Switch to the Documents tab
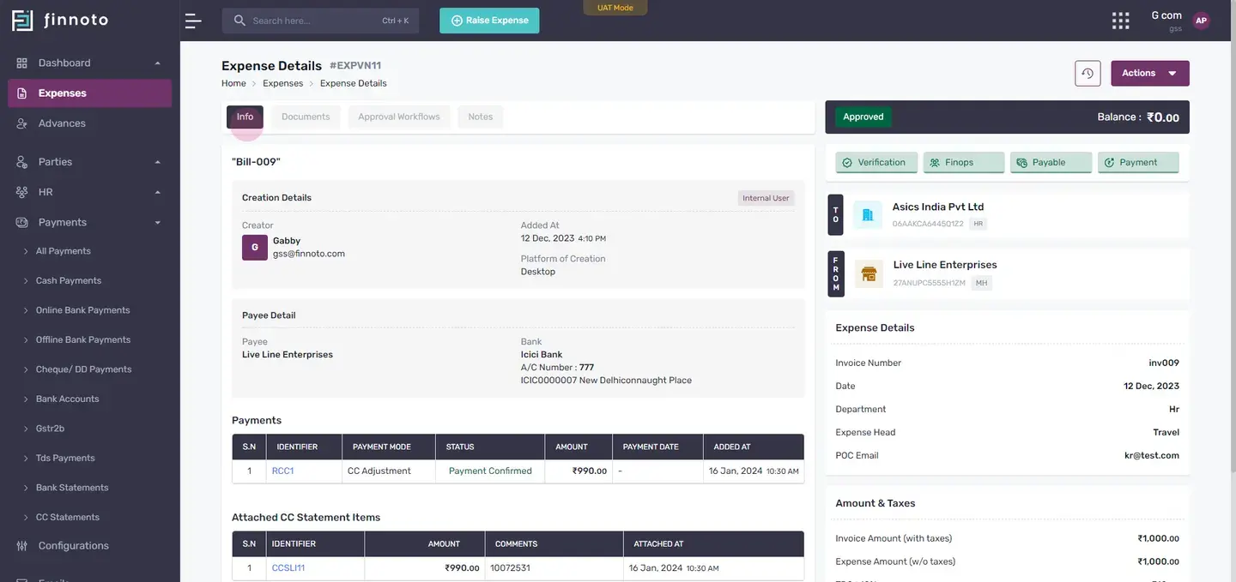The height and width of the screenshot is (582, 1236). point(306,117)
